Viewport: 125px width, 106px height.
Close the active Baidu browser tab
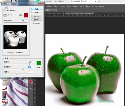click(x=95, y=1)
